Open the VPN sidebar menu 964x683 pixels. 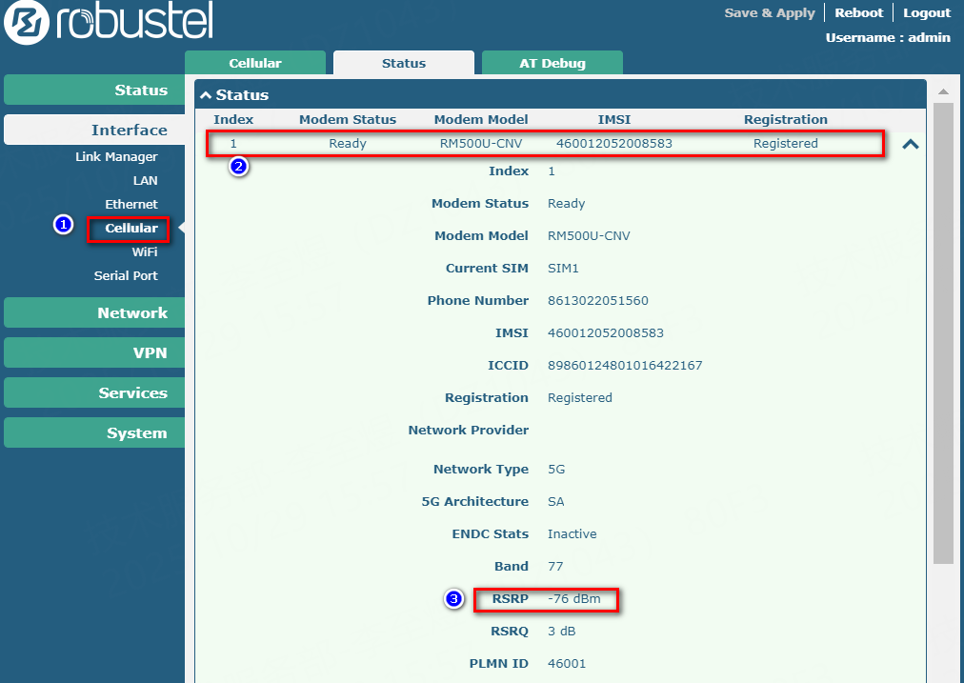tap(95, 353)
